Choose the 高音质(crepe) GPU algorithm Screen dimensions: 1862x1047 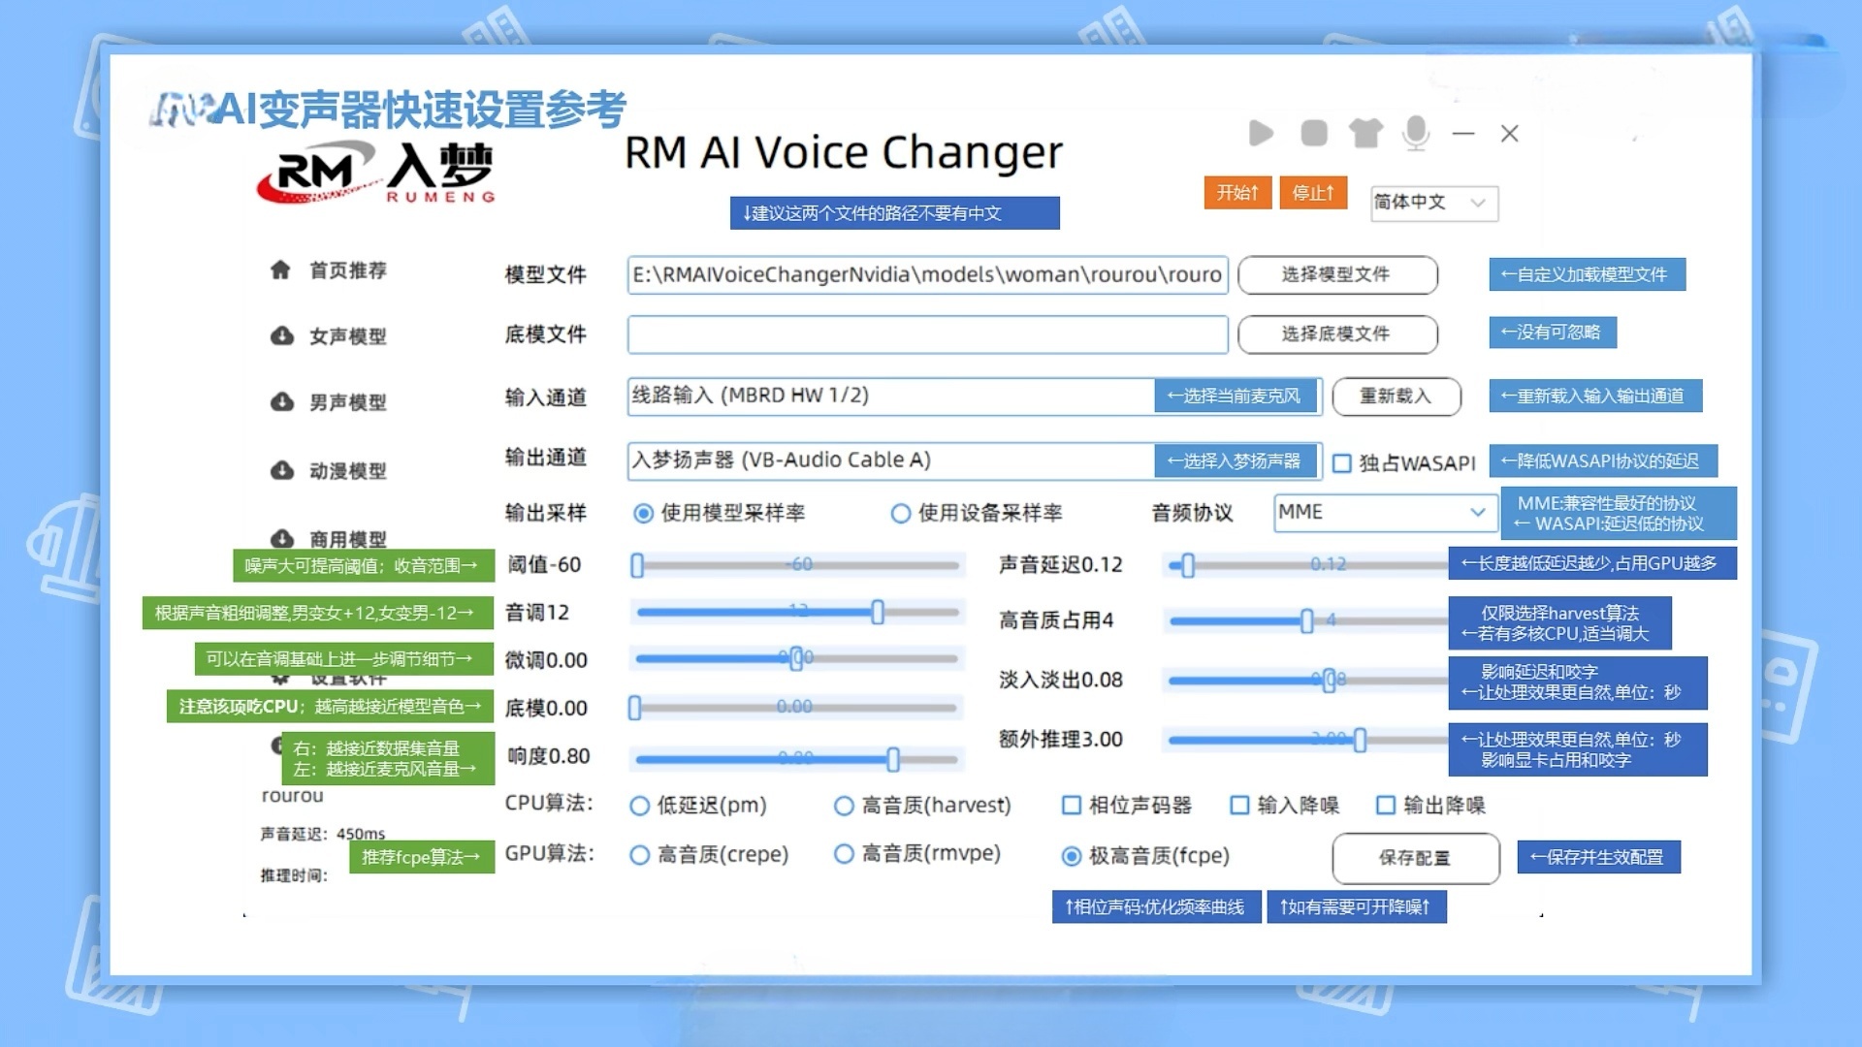point(639,855)
